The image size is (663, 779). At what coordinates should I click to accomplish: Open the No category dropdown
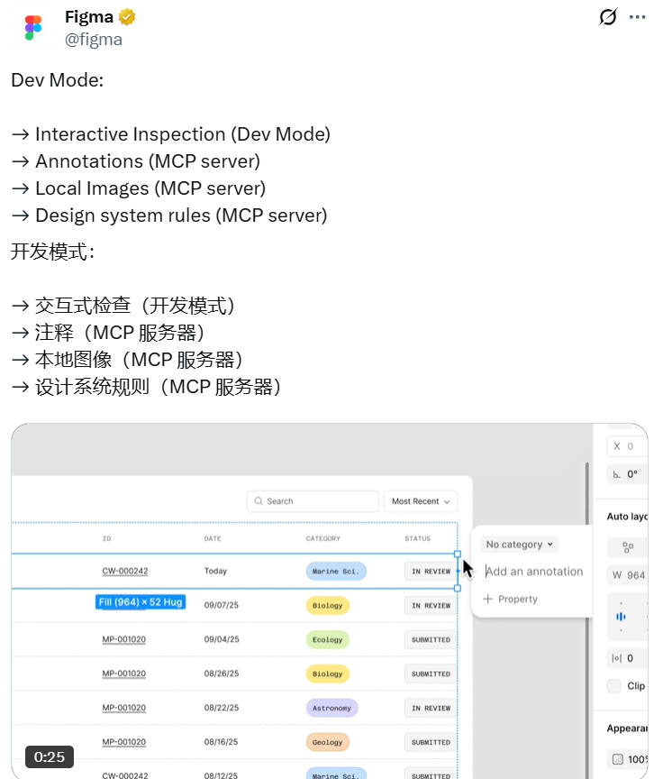click(520, 545)
